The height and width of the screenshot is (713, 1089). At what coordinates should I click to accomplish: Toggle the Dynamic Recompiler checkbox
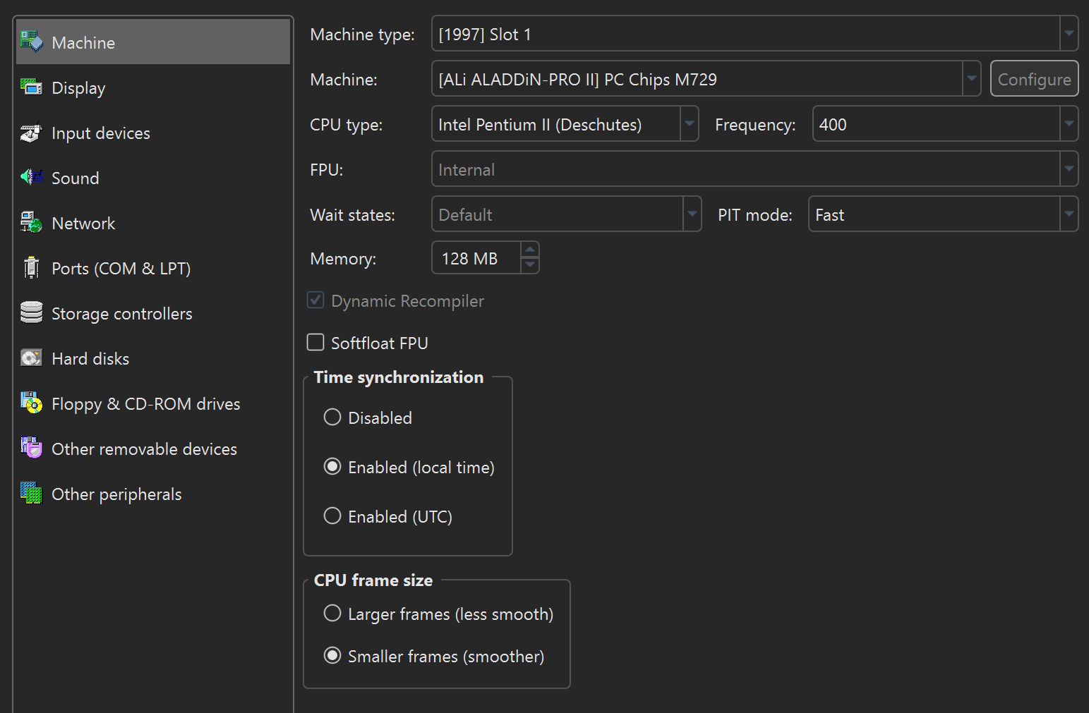click(x=315, y=300)
